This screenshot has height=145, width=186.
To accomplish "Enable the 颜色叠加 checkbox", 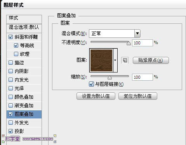I will (x=10, y=97).
